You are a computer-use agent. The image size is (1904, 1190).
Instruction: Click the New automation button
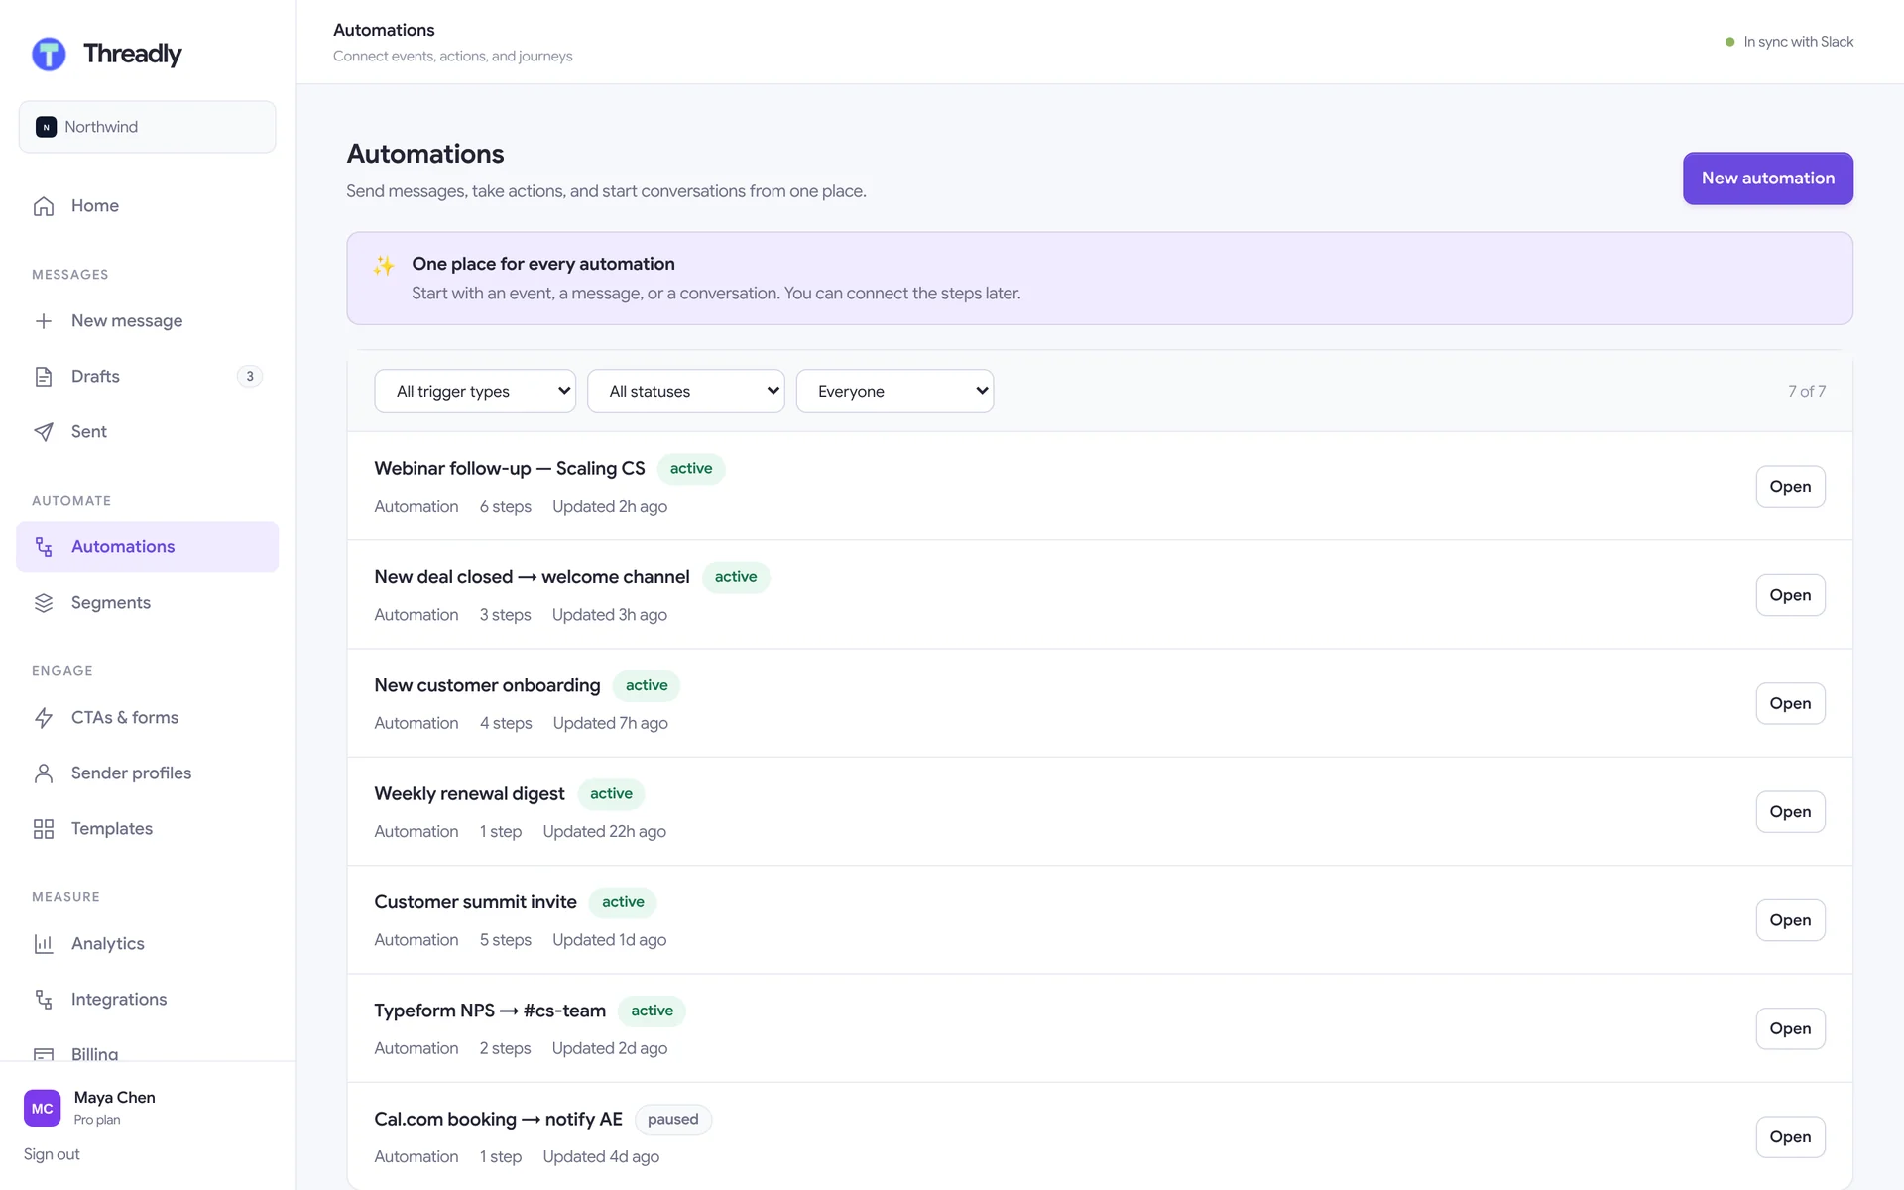pyautogui.click(x=1768, y=178)
